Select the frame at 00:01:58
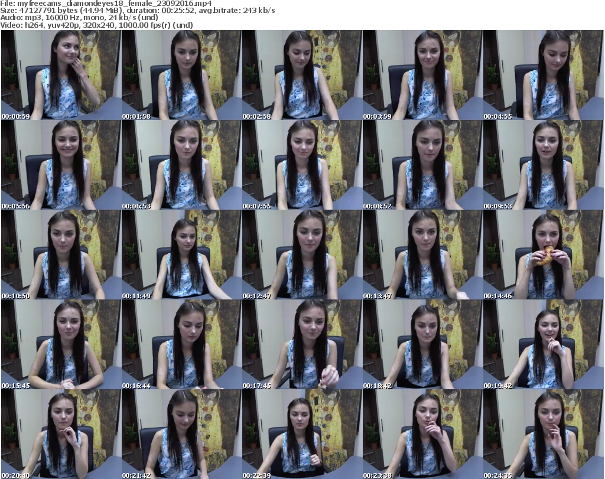Viewport: 605px width, 479px height. pos(181,75)
